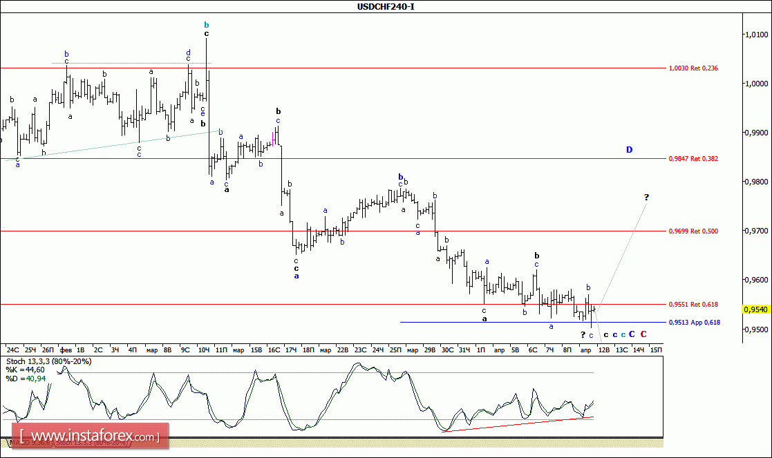The image size is (772, 458).
Task: Click the 0,9699 Ret 0,500 retracement label
Action: coord(693,231)
